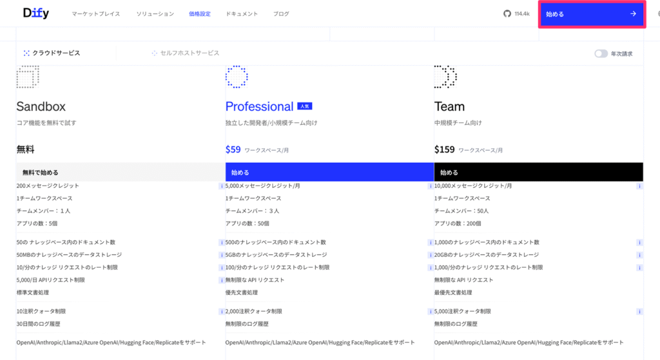This screenshot has height=360, width=660.
Task: Click the アプリの数：5個 row
Action: tap(37, 223)
